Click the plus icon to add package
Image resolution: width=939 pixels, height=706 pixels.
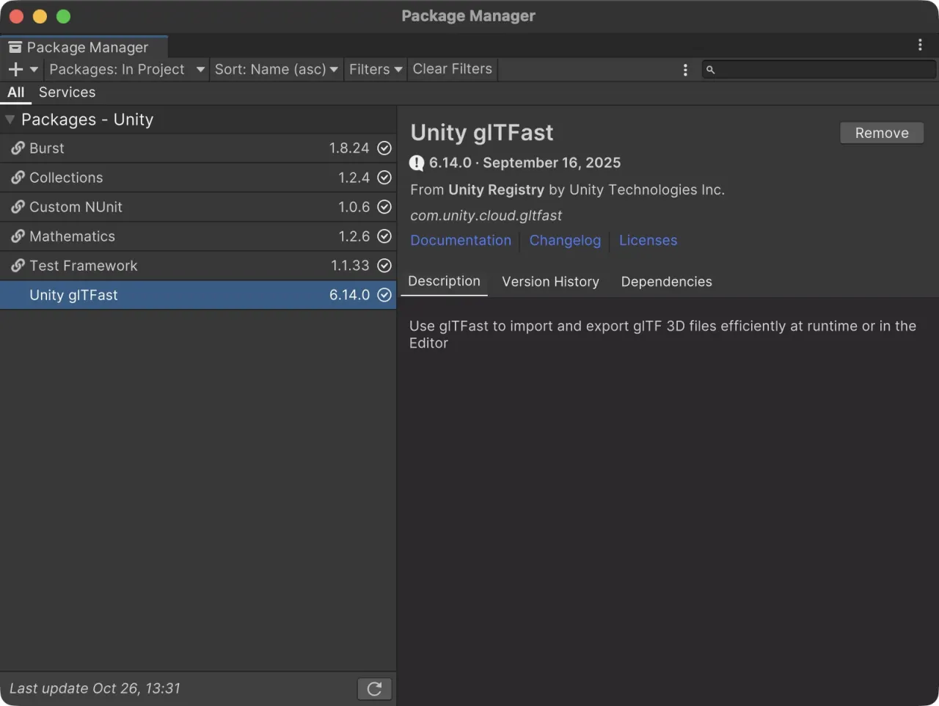click(x=15, y=70)
